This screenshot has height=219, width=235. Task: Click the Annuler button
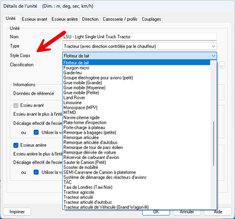click(187, 212)
